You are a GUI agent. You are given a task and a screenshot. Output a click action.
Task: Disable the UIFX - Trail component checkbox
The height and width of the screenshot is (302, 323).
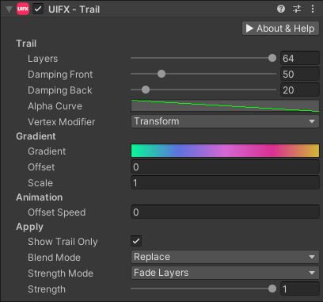tap(38, 10)
